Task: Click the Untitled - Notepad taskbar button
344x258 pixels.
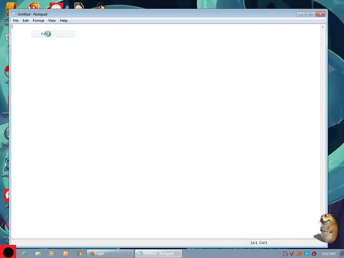Action: click(x=158, y=254)
